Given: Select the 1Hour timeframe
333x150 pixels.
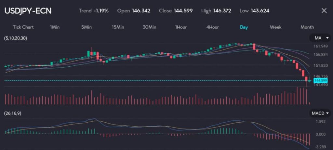Looking at the screenshot, I should [181, 27].
